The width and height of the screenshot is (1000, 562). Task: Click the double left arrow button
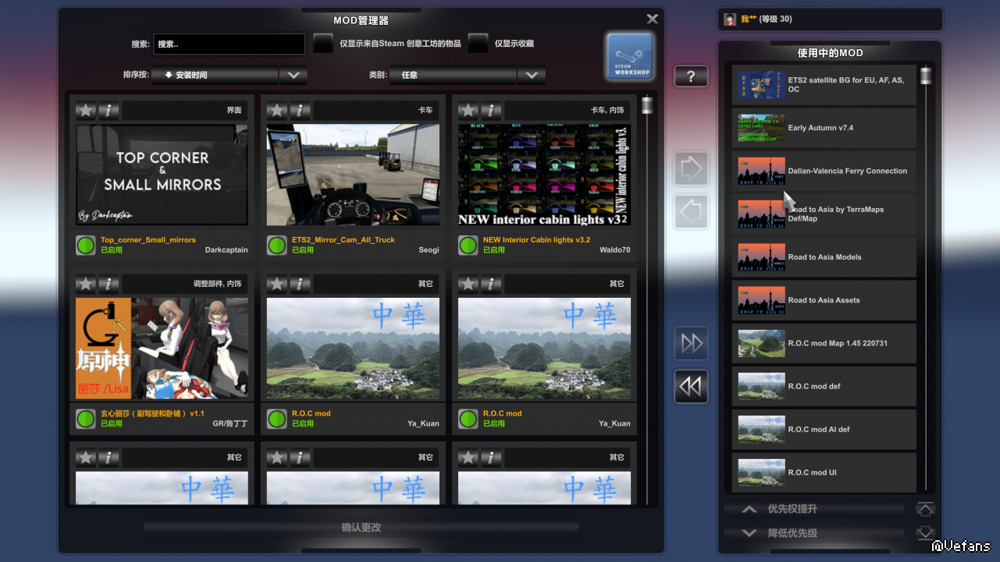[691, 387]
